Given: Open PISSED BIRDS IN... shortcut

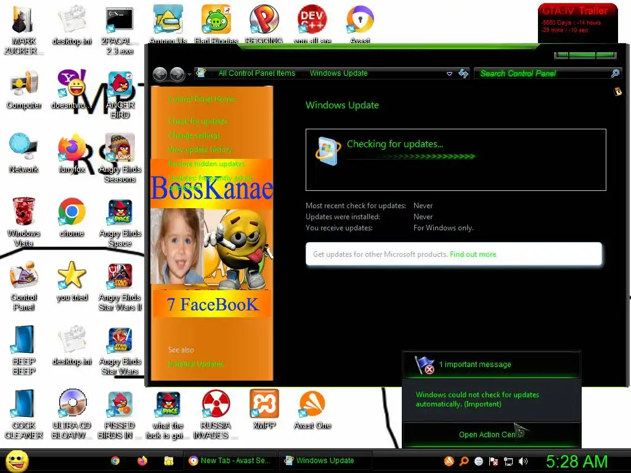Looking at the screenshot, I should (x=120, y=414).
